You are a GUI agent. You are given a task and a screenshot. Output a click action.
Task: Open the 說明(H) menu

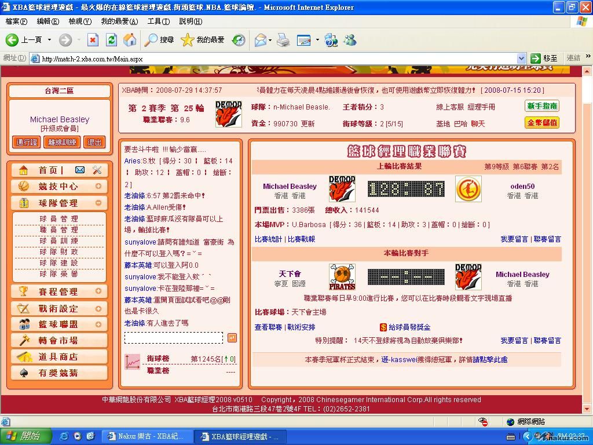tap(191, 21)
